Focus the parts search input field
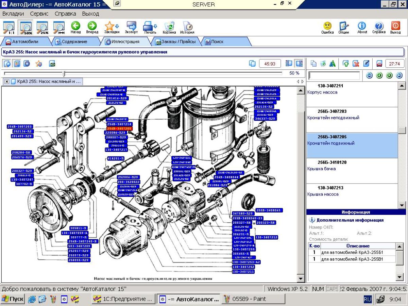This screenshot has height=306, width=408. (x=334, y=75)
